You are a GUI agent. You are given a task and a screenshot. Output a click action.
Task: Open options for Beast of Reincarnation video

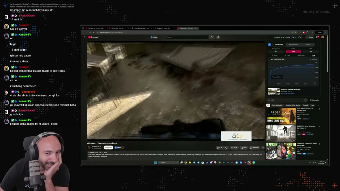click(319, 109)
